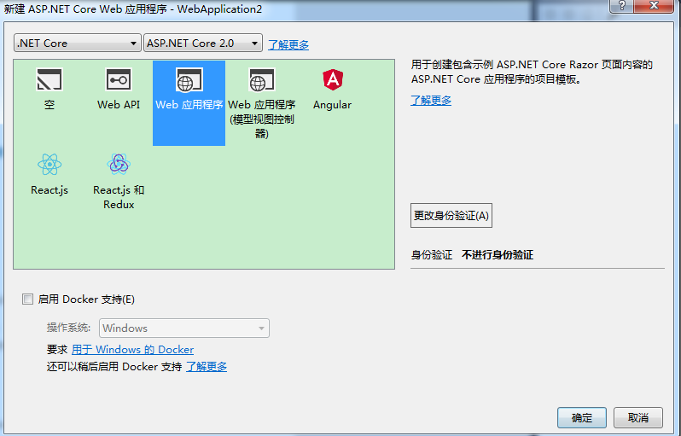The width and height of the screenshot is (681, 436).
Task: Click the 更改身份验证(A) button
Action: [x=451, y=215]
